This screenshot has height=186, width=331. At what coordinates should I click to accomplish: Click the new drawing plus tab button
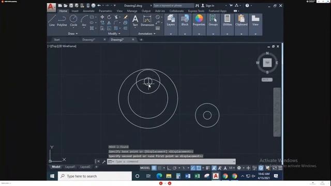click(141, 40)
